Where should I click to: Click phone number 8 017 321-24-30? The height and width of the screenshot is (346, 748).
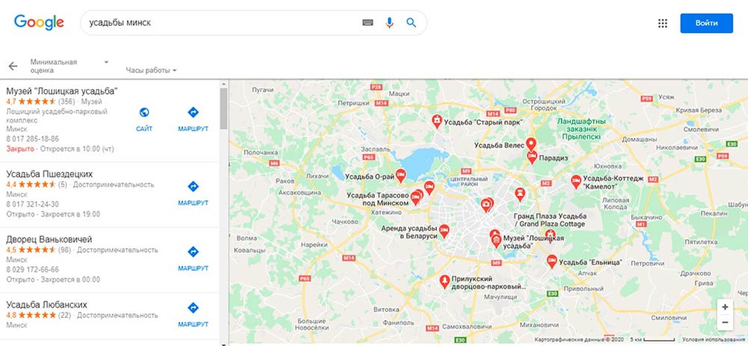coord(32,204)
